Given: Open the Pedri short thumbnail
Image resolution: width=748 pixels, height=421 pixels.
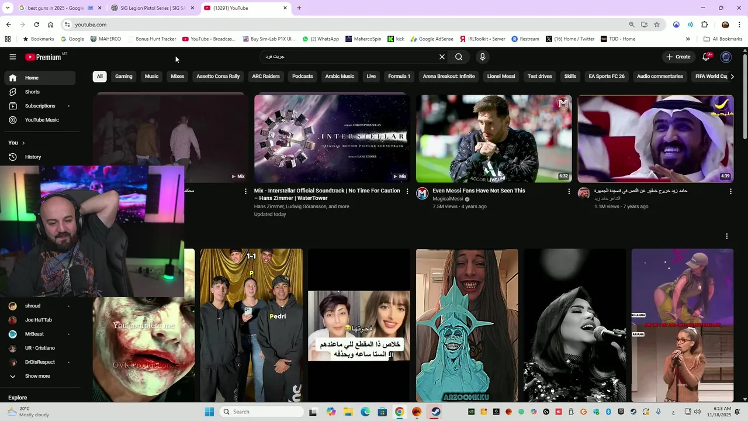Looking at the screenshot, I should (251, 325).
